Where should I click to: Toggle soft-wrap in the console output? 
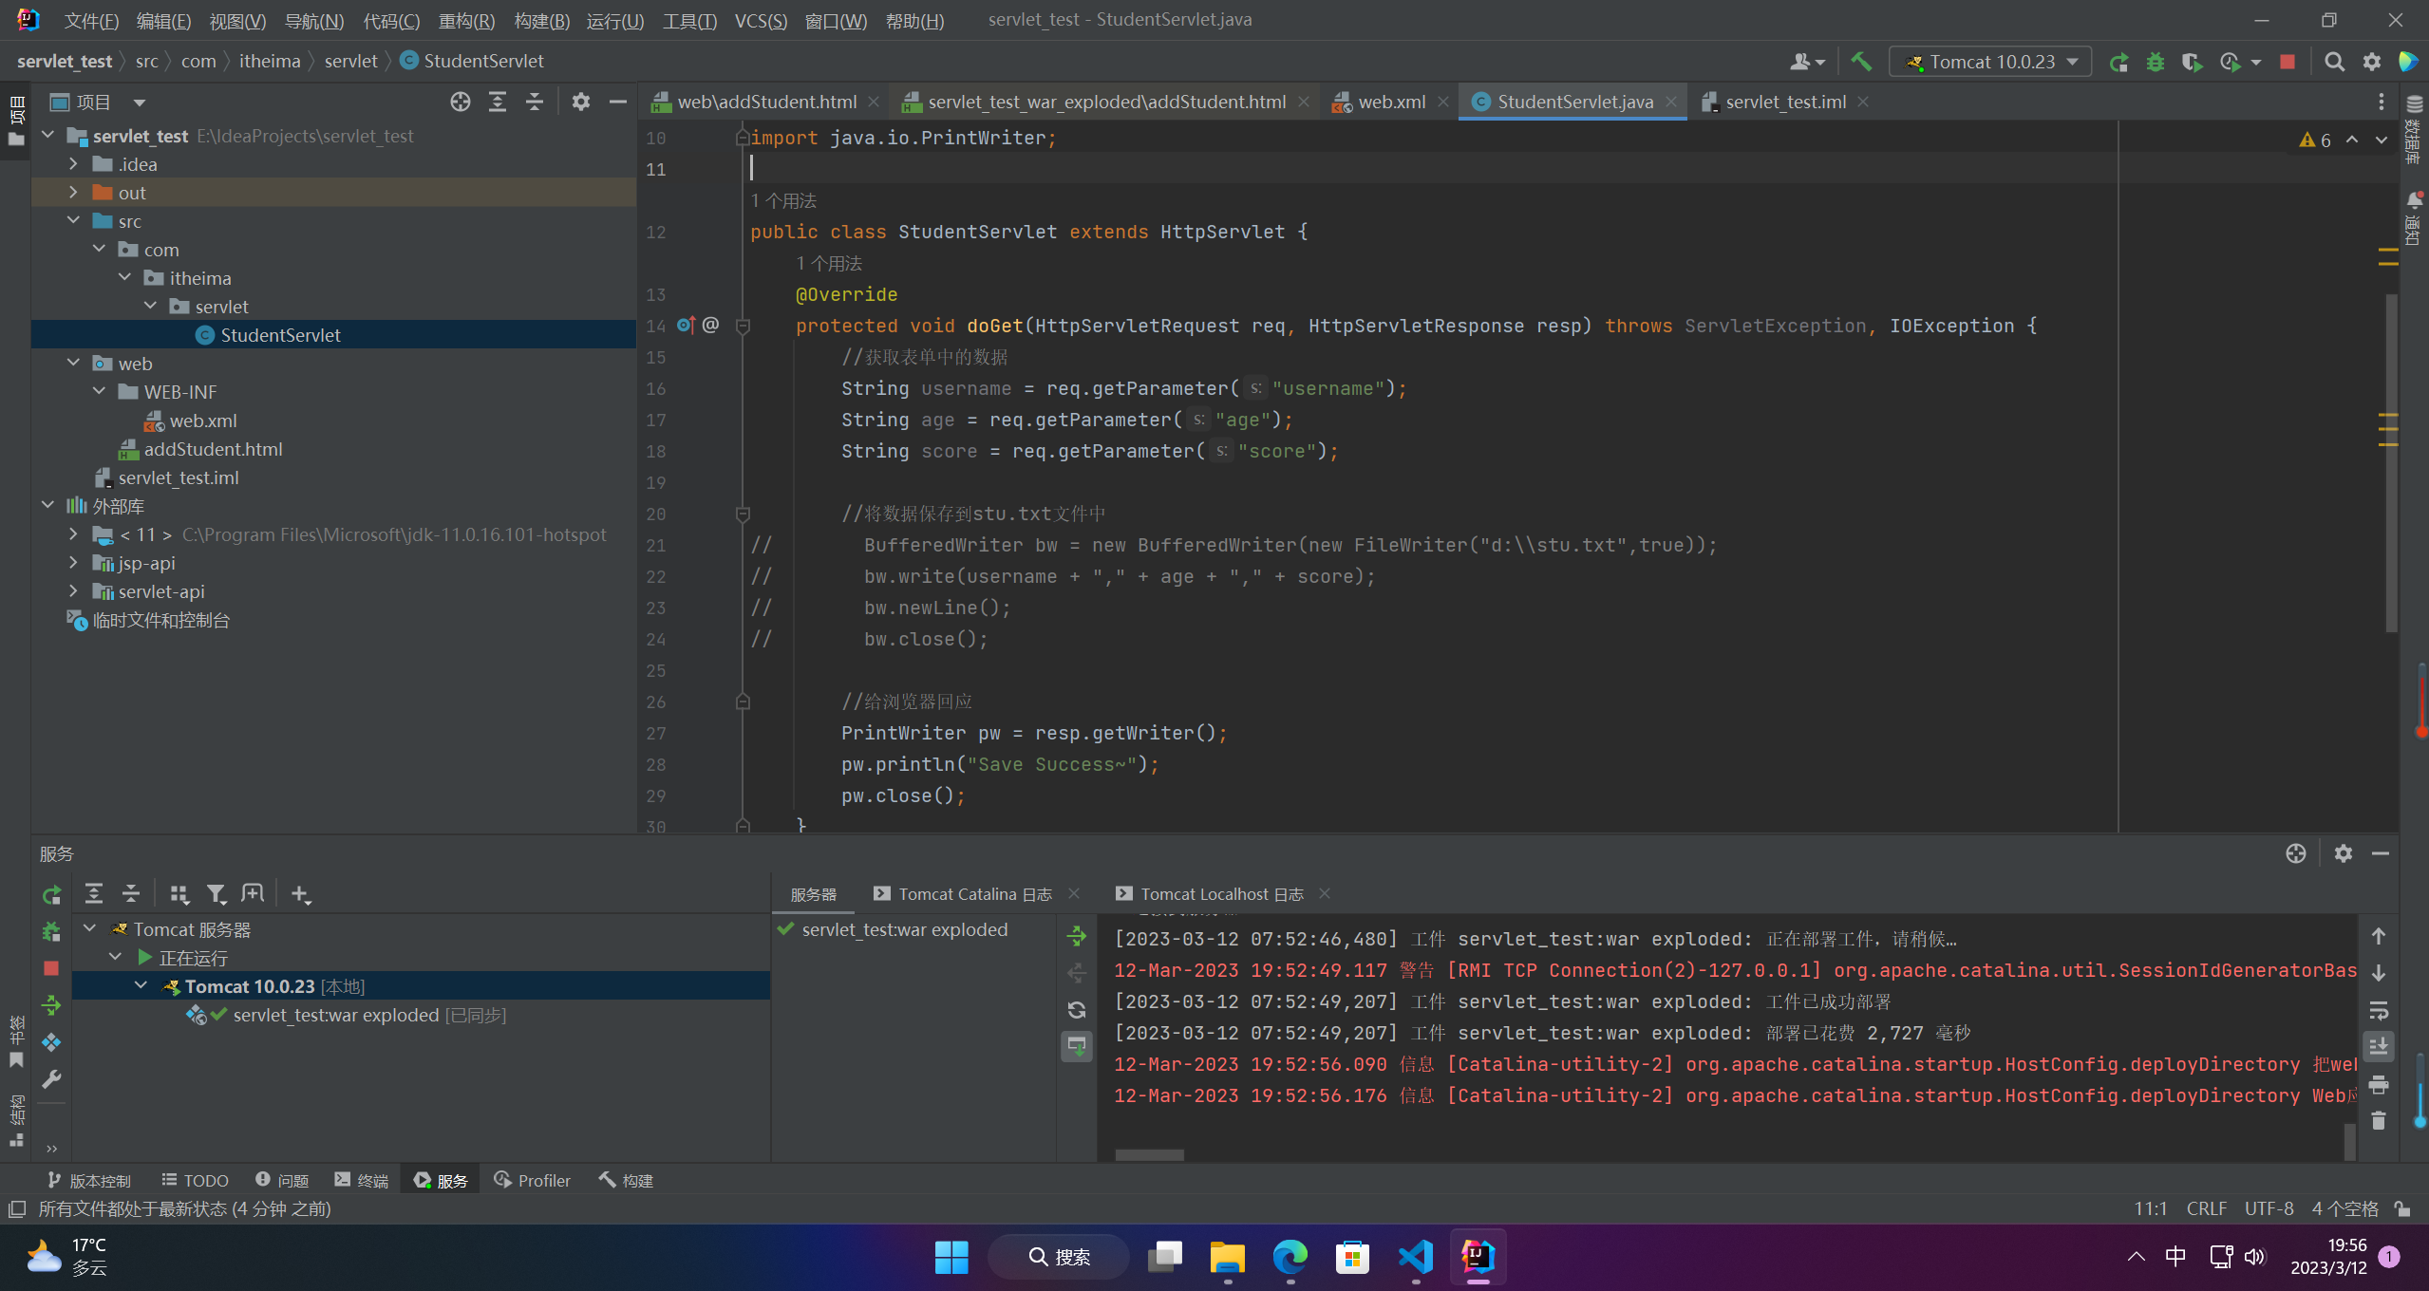[x=2379, y=1010]
